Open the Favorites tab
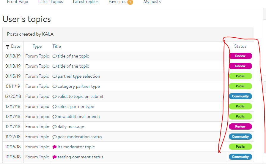 pos(117,2)
